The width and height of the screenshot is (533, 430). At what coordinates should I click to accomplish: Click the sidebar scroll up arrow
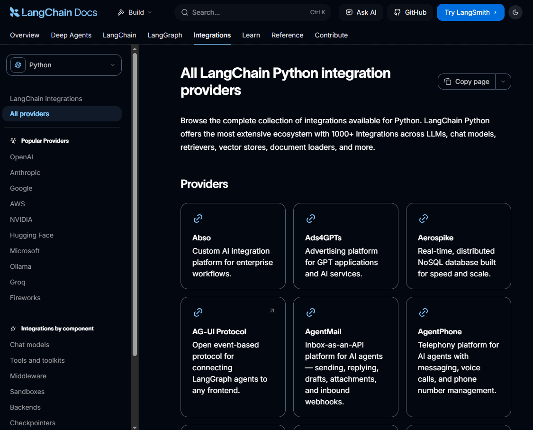(135, 49)
